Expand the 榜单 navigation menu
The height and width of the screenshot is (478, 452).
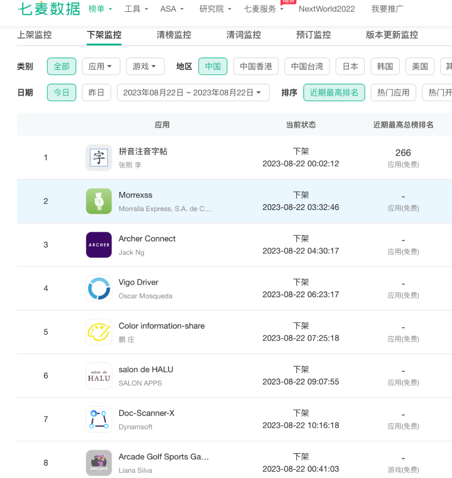[100, 9]
